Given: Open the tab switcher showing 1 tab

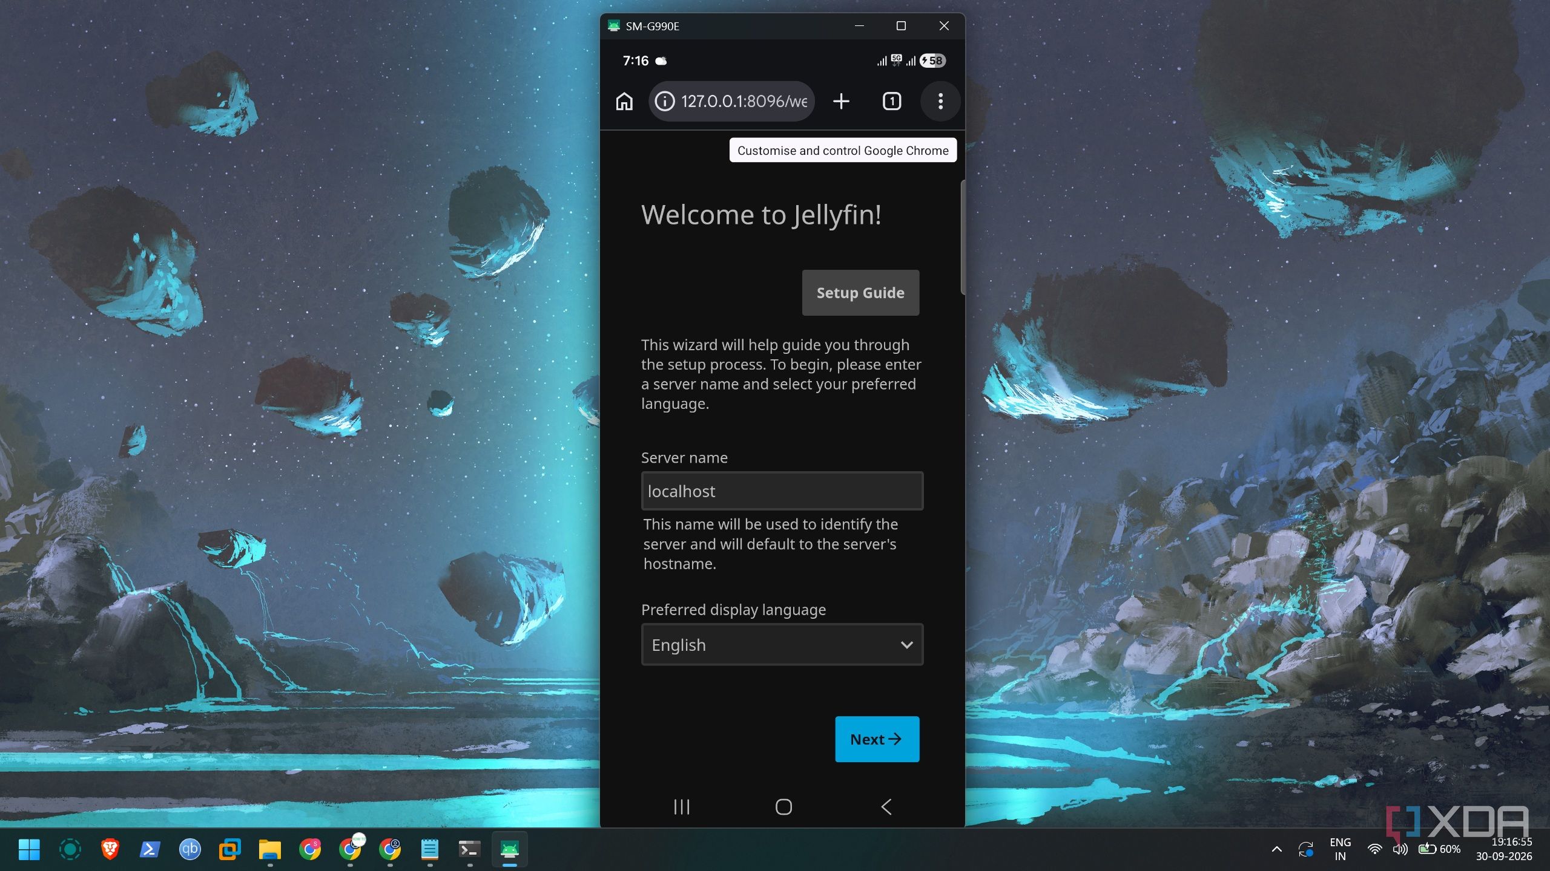Looking at the screenshot, I should [x=892, y=101].
